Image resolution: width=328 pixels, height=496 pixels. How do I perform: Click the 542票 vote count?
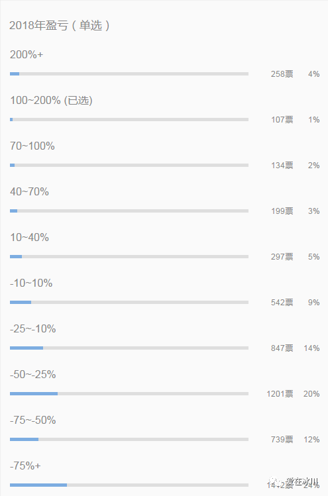(282, 303)
